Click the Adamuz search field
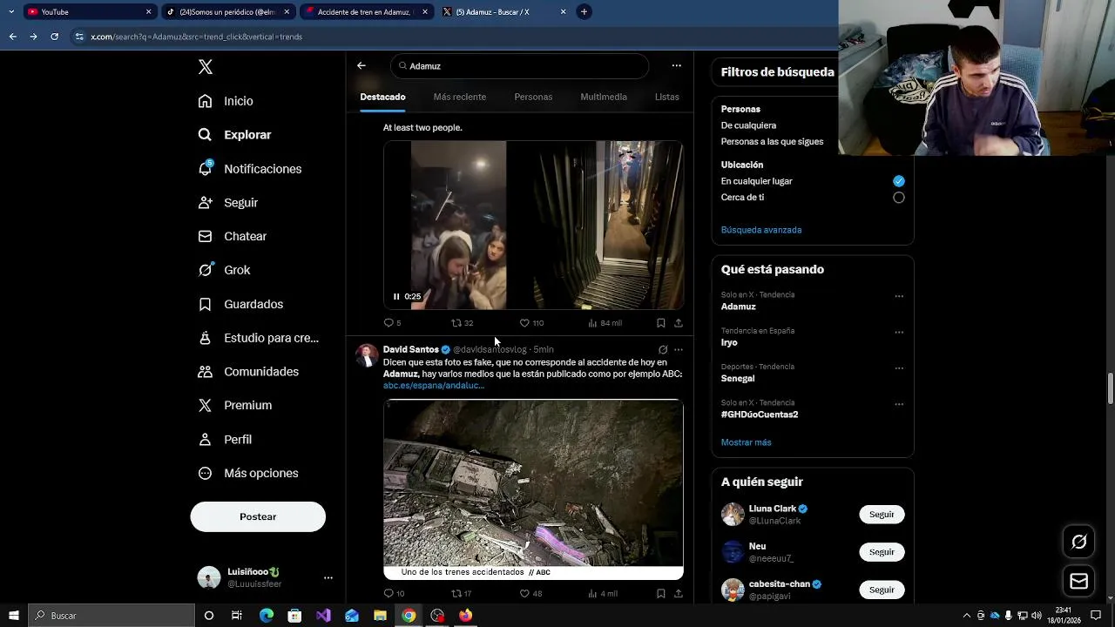Screen dimensions: 1115x627 pos(520,66)
